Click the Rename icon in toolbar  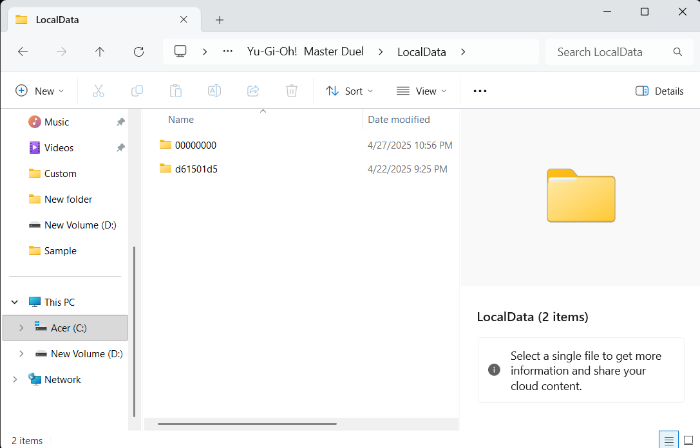(x=214, y=91)
